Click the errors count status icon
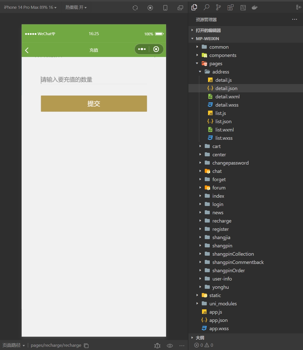The height and width of the screenshot is (350, 303). point(198,345)
